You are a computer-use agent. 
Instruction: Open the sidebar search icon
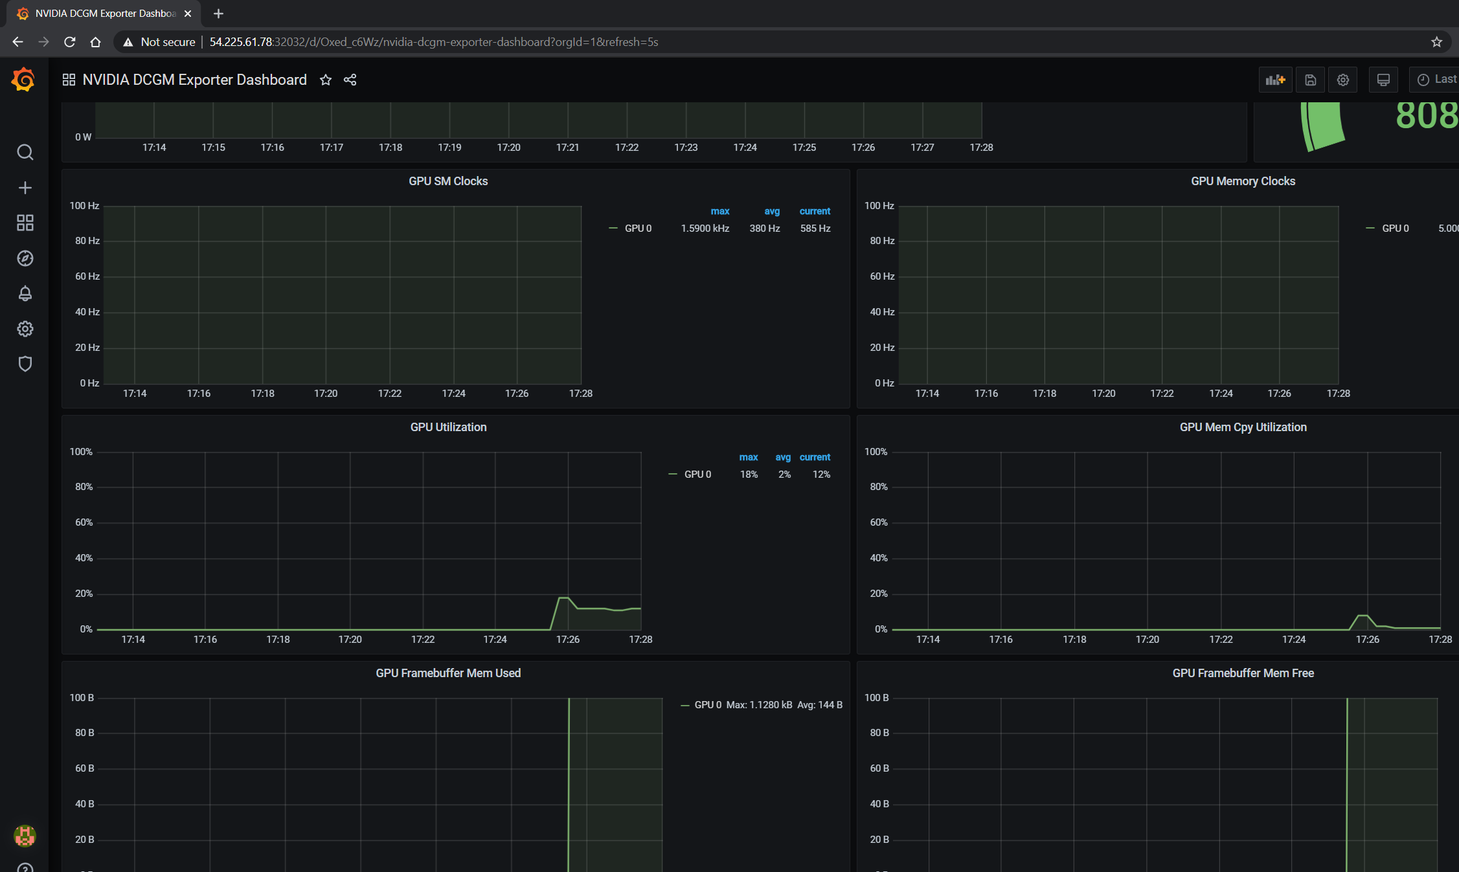pyautogui.click(x=25, y=152)
